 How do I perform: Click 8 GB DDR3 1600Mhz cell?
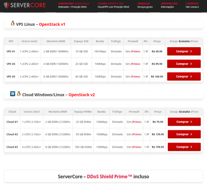[x=56, y=77]
